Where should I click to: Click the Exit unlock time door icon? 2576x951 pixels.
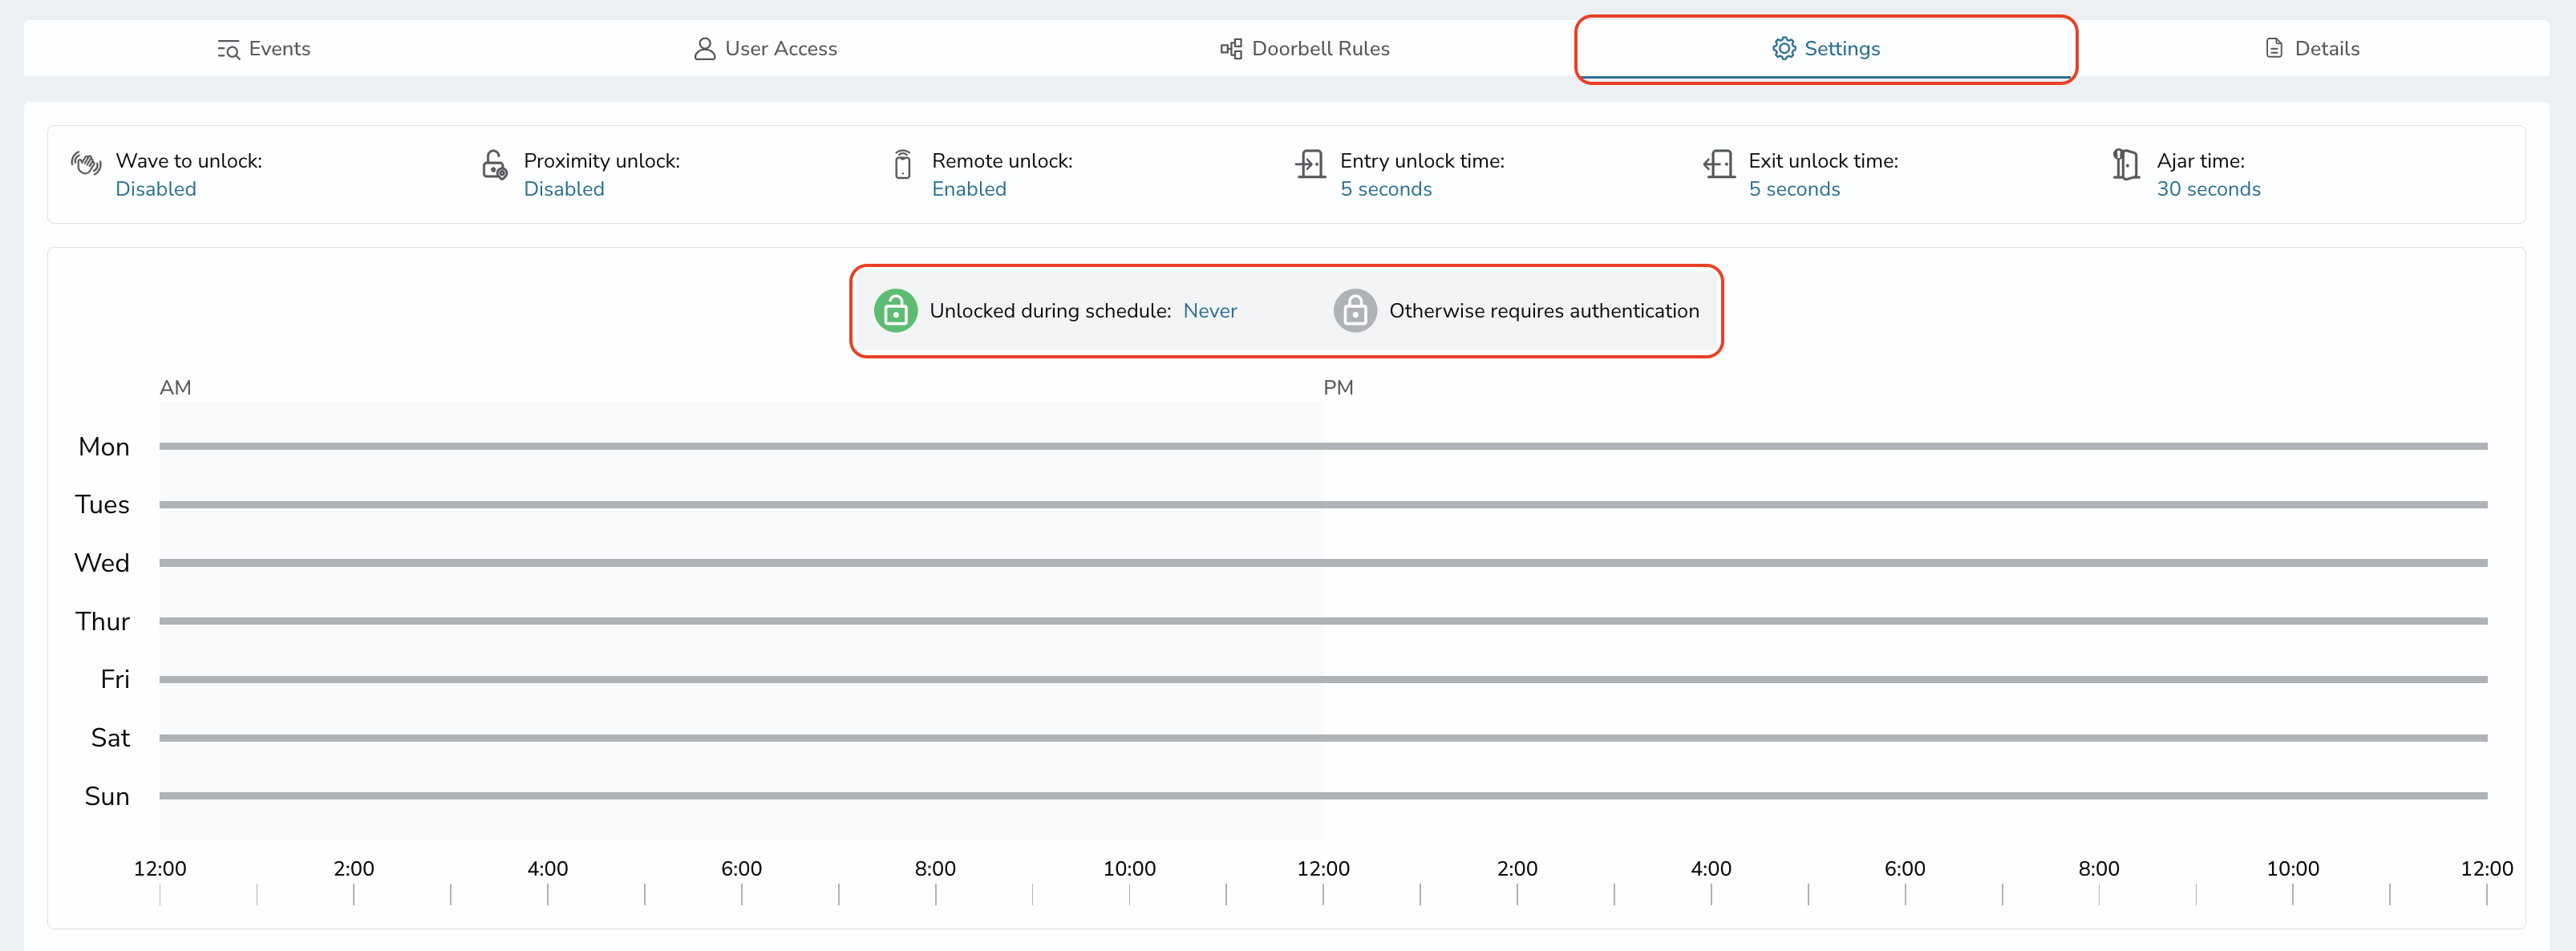coord(1719,164)
